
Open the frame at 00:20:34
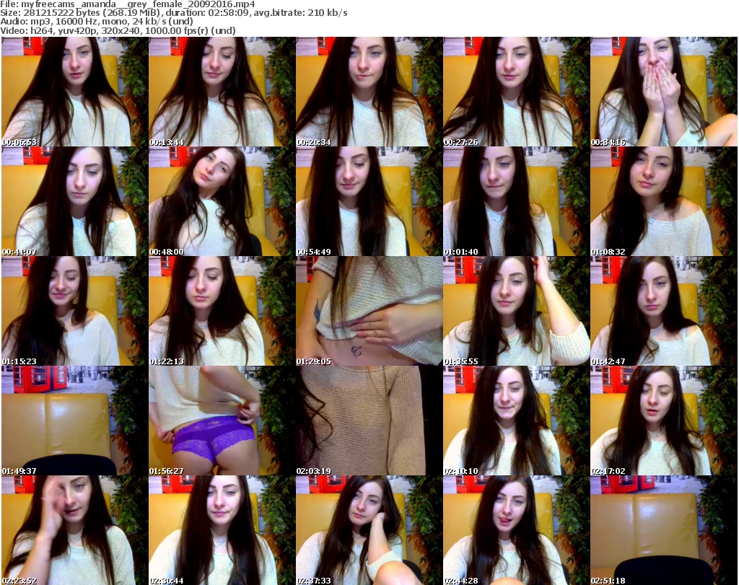[369, 92]
